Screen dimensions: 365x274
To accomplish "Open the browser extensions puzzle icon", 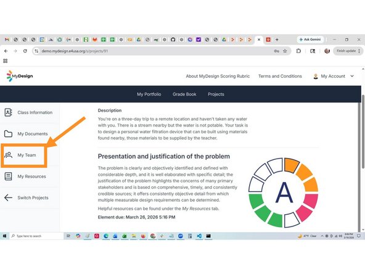I will pyautogui.click(x=298, y=51).
